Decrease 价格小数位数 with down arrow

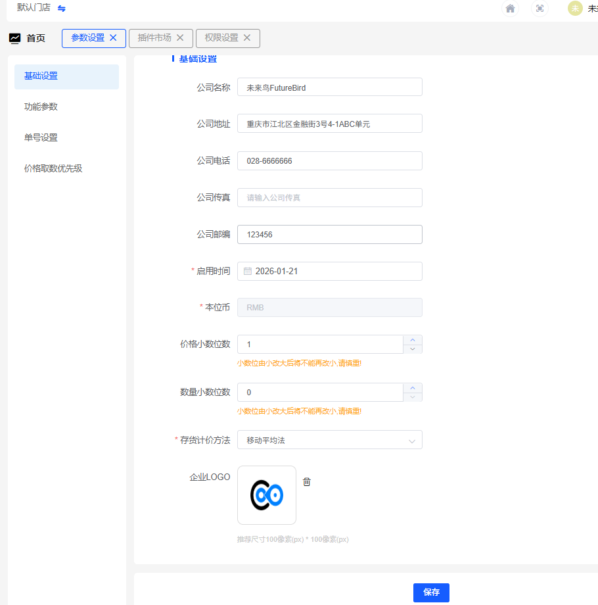[x=412, y=349]
